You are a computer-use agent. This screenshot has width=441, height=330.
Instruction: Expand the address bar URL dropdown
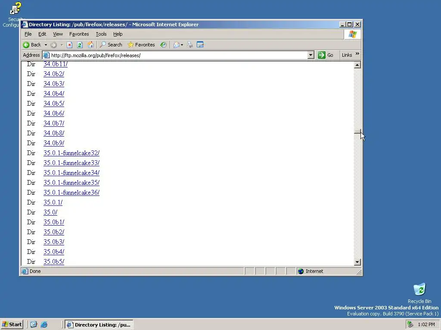[x=311, y=55]
